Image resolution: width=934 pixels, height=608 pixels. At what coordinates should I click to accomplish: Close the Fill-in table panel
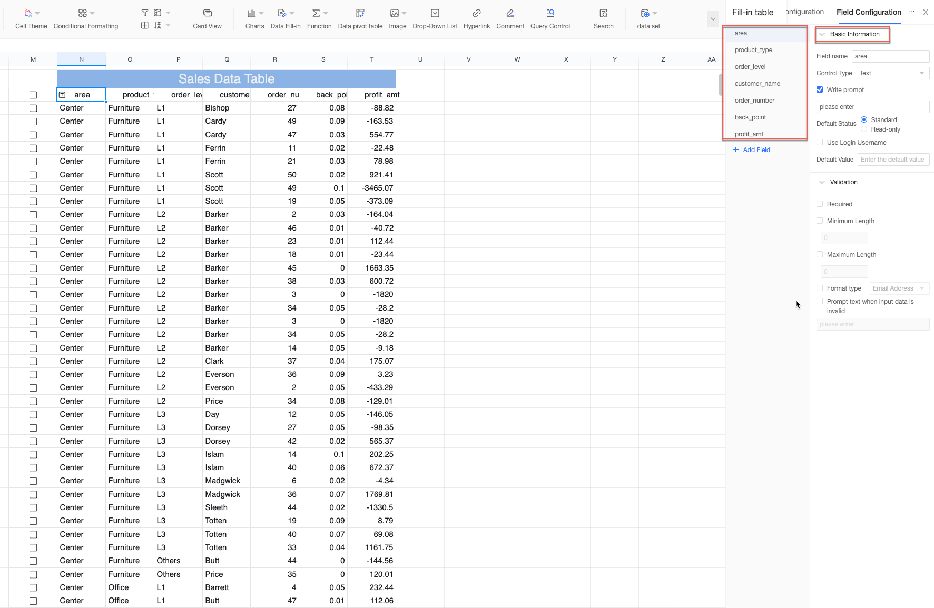[926, 12]
